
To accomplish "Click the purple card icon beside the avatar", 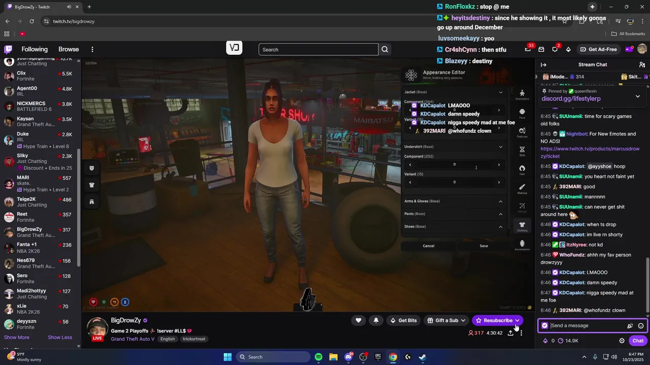I will click(629, 49).
